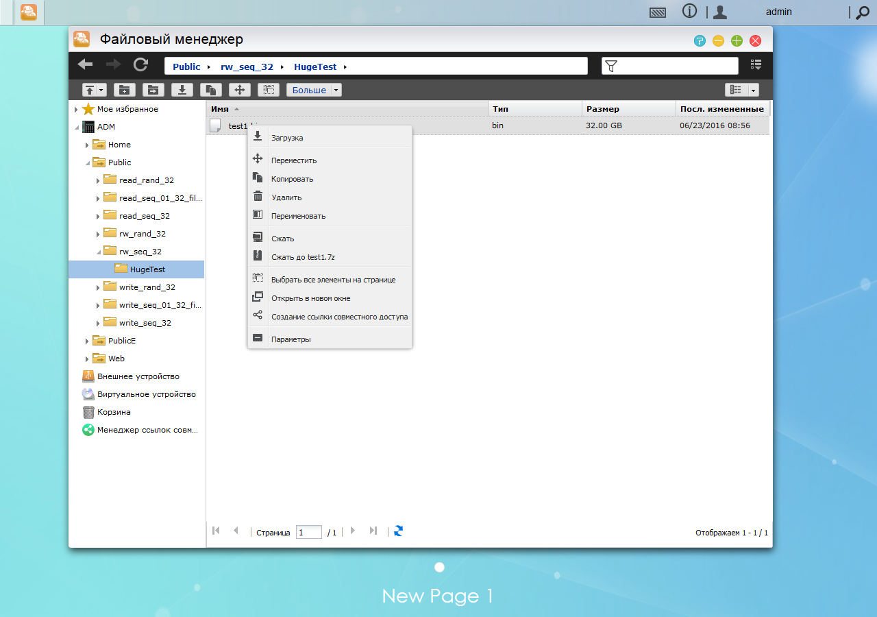Click the blue refresh icon in the pagination bar

click(x=398, y=531)
